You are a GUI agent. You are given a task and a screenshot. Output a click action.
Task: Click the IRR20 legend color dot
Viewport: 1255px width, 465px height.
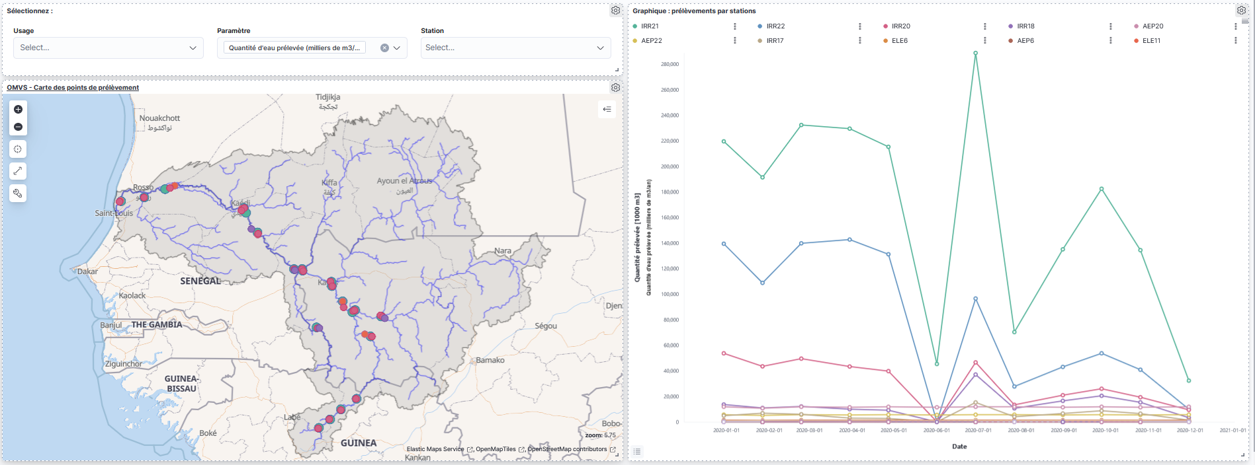pos(885,26)
